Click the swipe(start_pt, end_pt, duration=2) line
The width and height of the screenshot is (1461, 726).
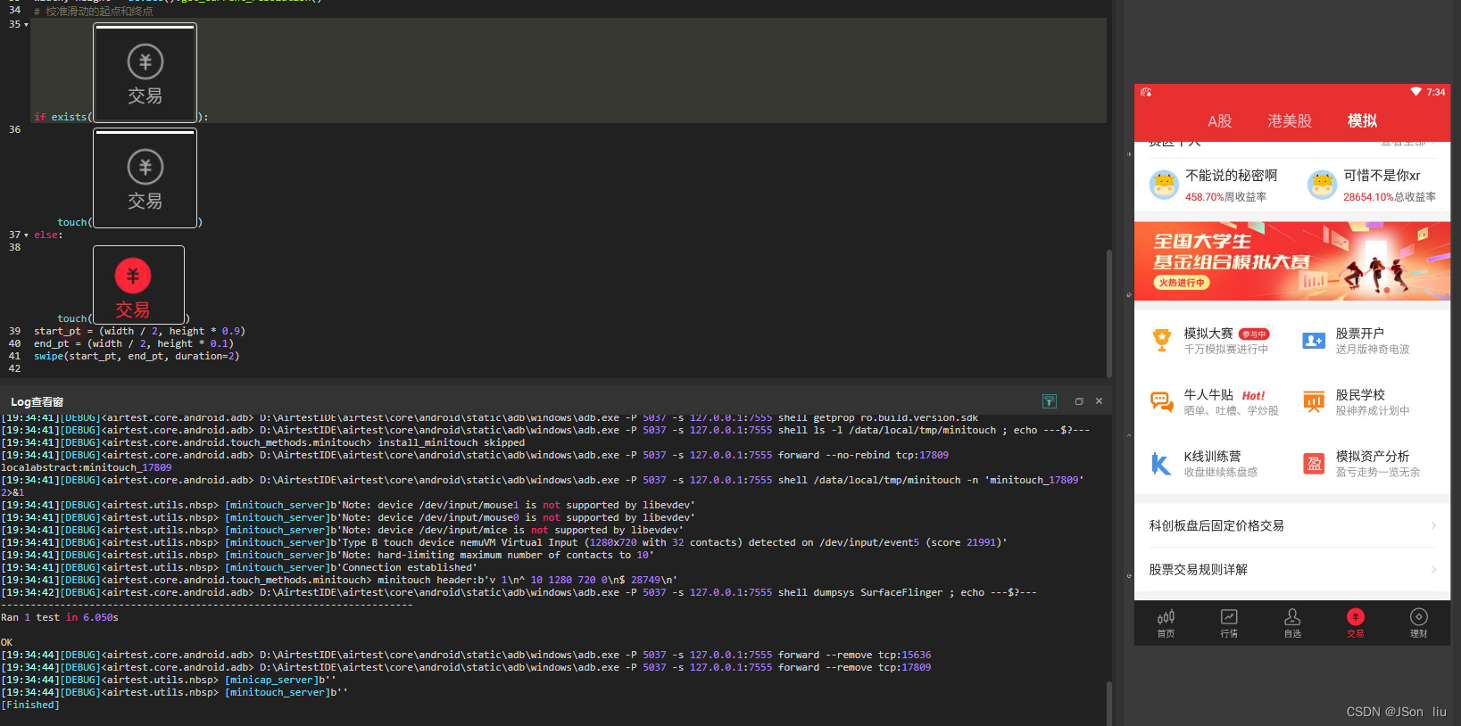[x=137, y=356]
